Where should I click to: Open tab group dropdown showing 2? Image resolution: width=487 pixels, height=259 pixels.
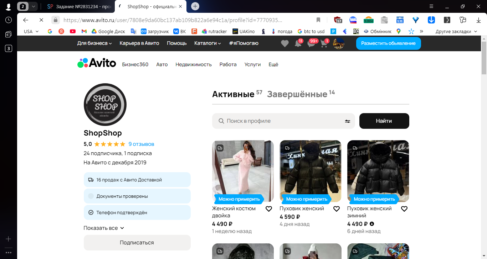click(x=34, y=6)
